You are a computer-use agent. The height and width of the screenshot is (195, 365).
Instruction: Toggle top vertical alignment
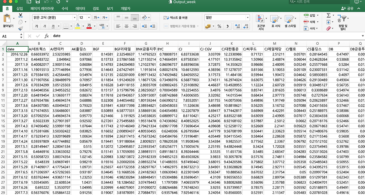118,18
